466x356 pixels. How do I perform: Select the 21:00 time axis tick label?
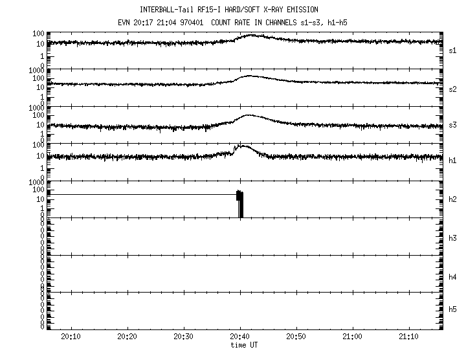(353, 337)
